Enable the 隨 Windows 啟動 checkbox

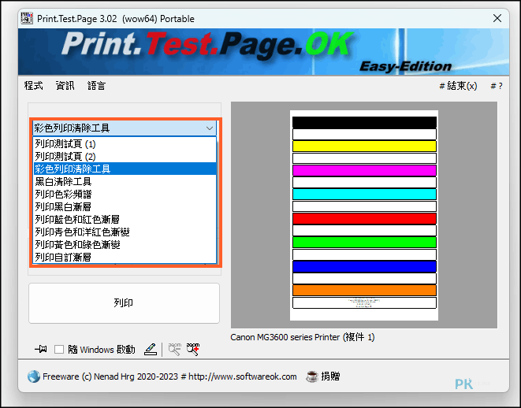59,349
